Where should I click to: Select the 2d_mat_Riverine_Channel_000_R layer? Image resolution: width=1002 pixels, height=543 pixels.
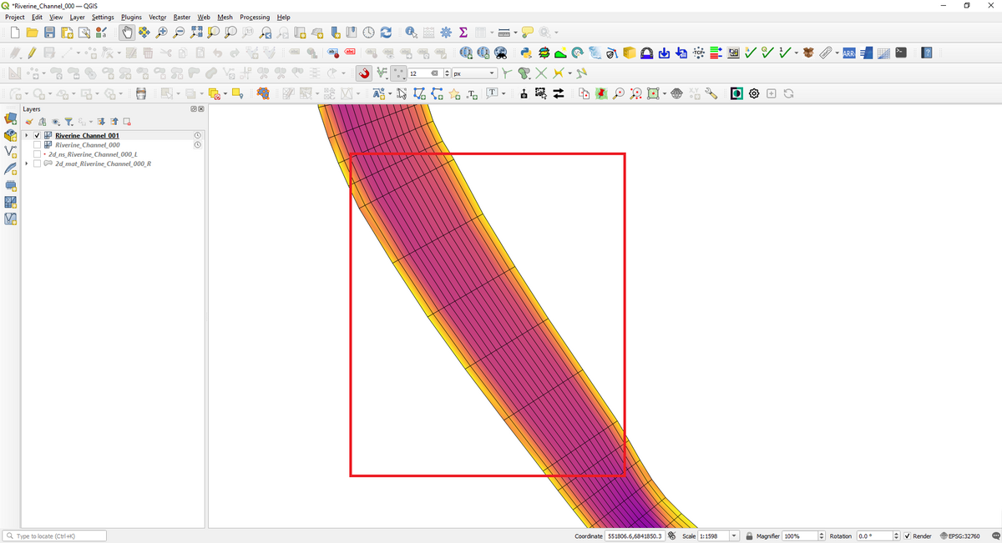tap(103, 163)
